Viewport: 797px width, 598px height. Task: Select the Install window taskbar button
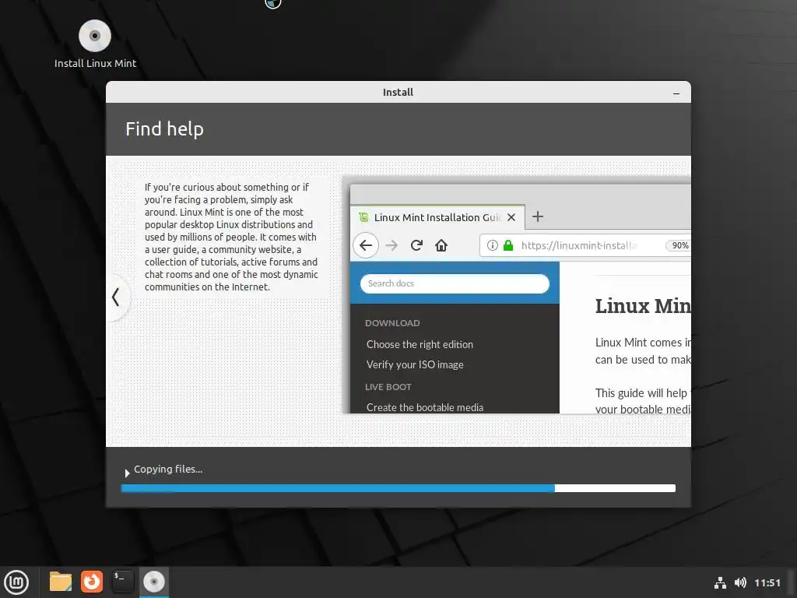[154, 582]
